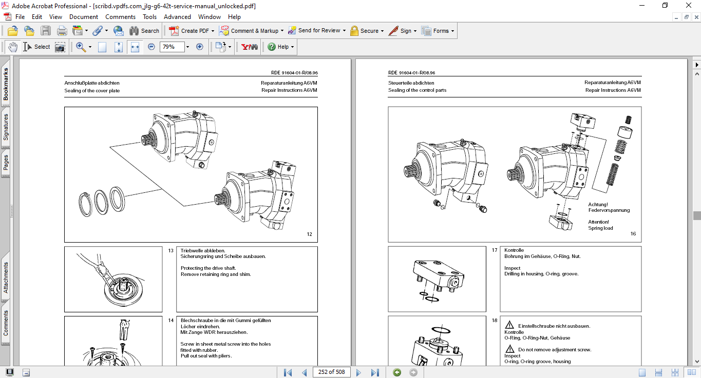Click the Search binoculars button
This screenshot has height=378, width=701.
pos(144,31)
